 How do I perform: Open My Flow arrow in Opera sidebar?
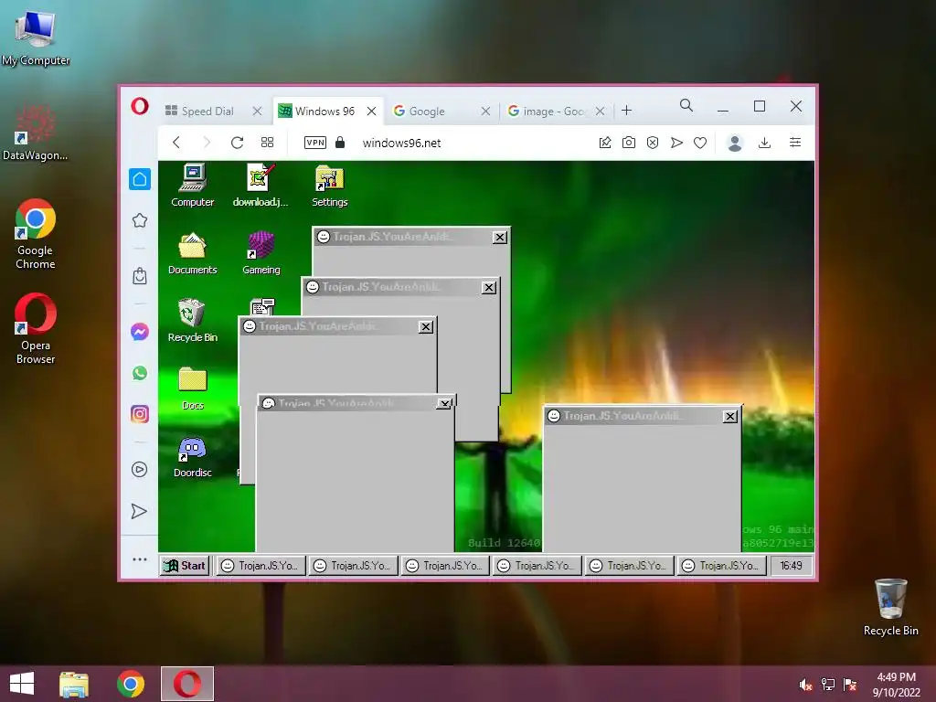coord(139,511)
